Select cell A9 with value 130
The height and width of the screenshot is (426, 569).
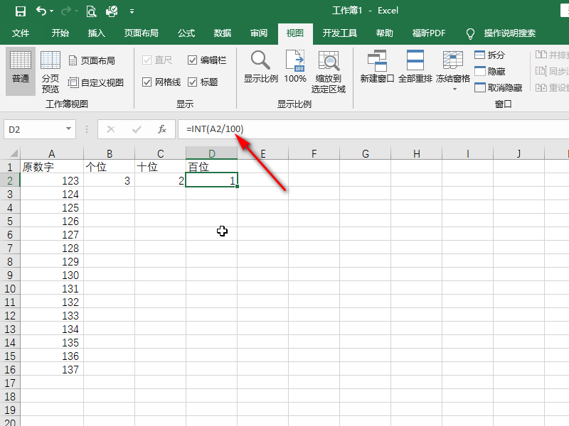tap(52, 275)
